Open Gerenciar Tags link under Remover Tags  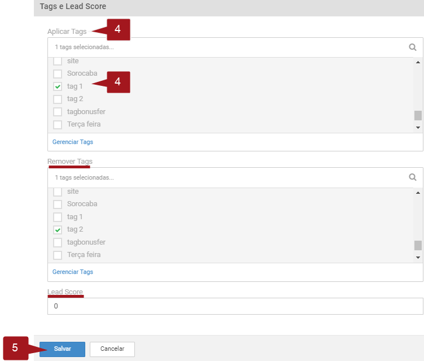[73, 272]
